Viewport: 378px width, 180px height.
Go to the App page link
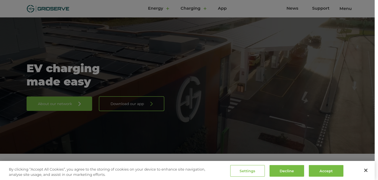pos(222,8)
